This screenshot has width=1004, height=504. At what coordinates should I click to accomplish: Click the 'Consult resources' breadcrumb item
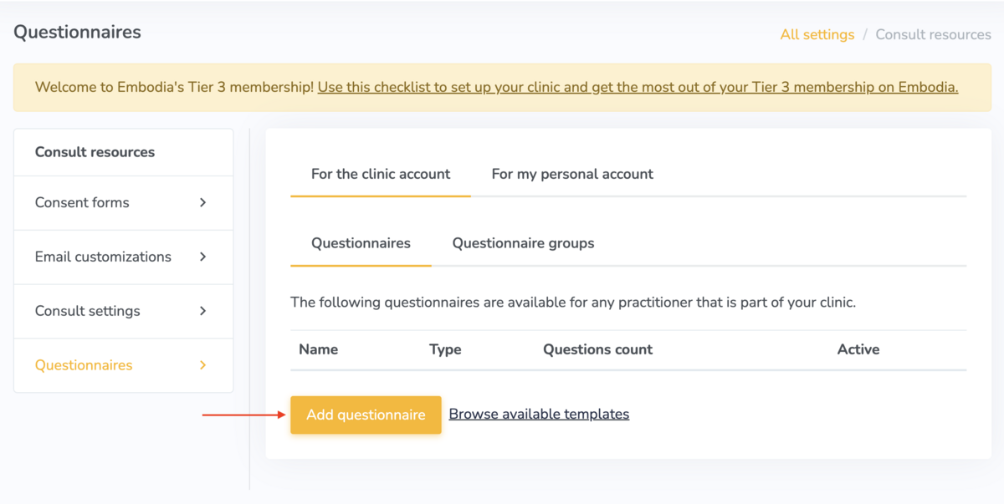point(933,34)
